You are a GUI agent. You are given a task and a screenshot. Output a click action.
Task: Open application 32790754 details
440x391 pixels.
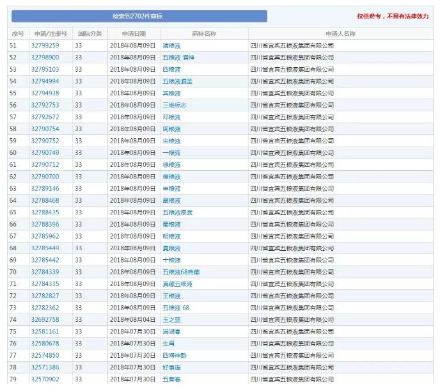45,129
